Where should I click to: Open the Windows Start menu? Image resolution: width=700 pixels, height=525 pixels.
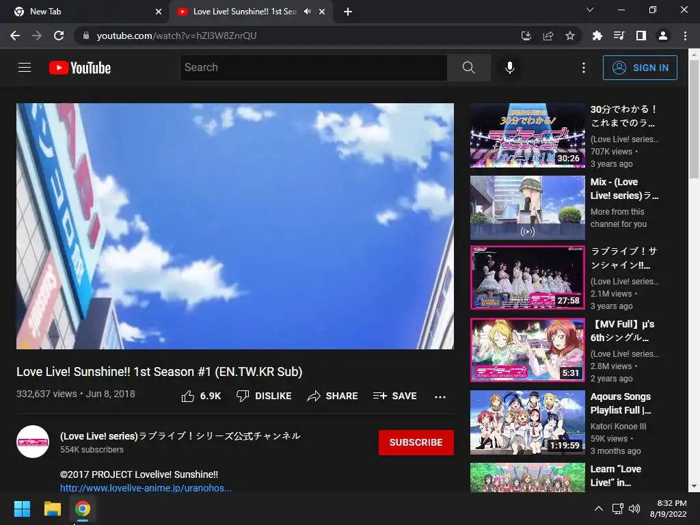pyautogui.click(x=22, y=509)
